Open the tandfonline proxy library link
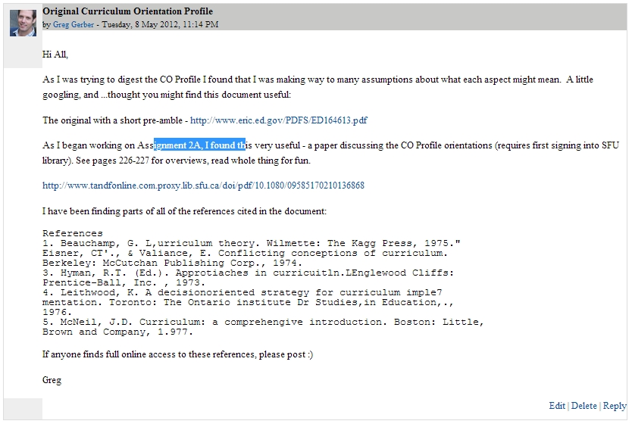The height and width of the screenshot is (424, 632). (203, 185)
